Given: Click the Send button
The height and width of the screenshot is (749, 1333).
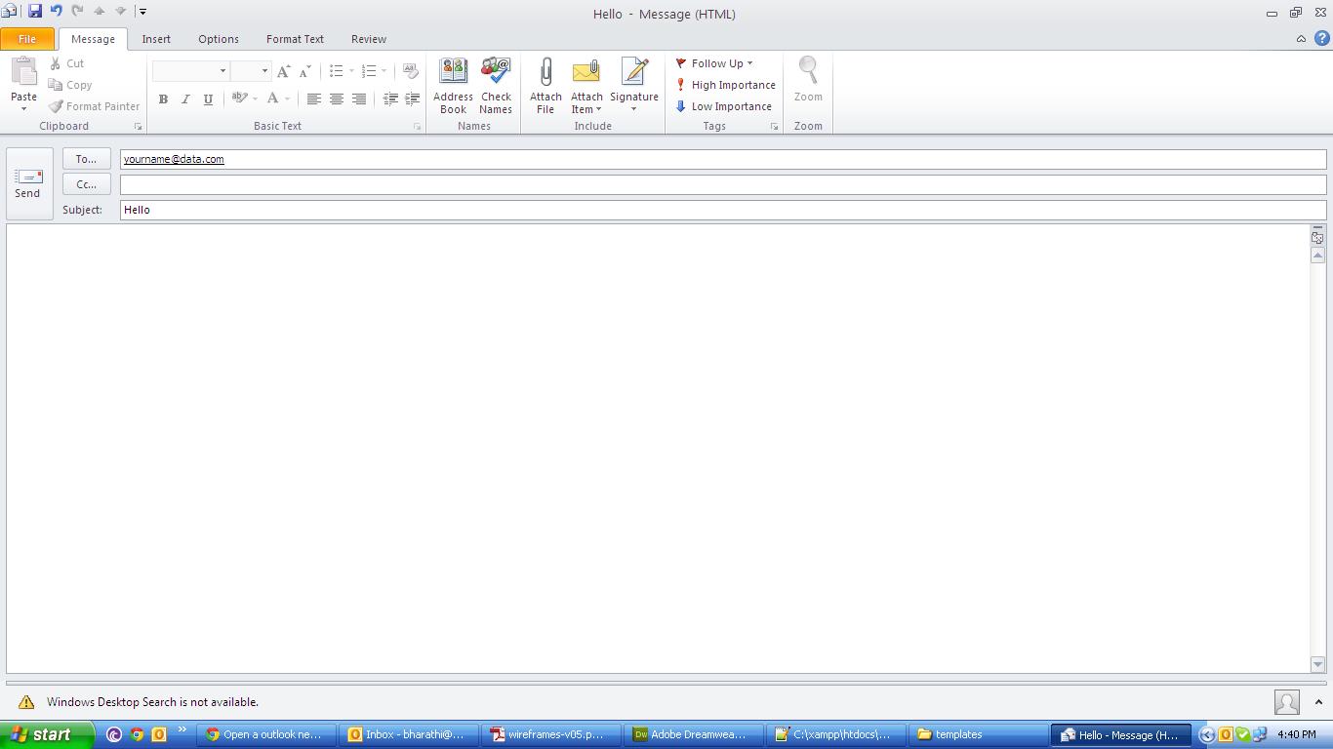Looking at the screenshot, I should 27,181.
